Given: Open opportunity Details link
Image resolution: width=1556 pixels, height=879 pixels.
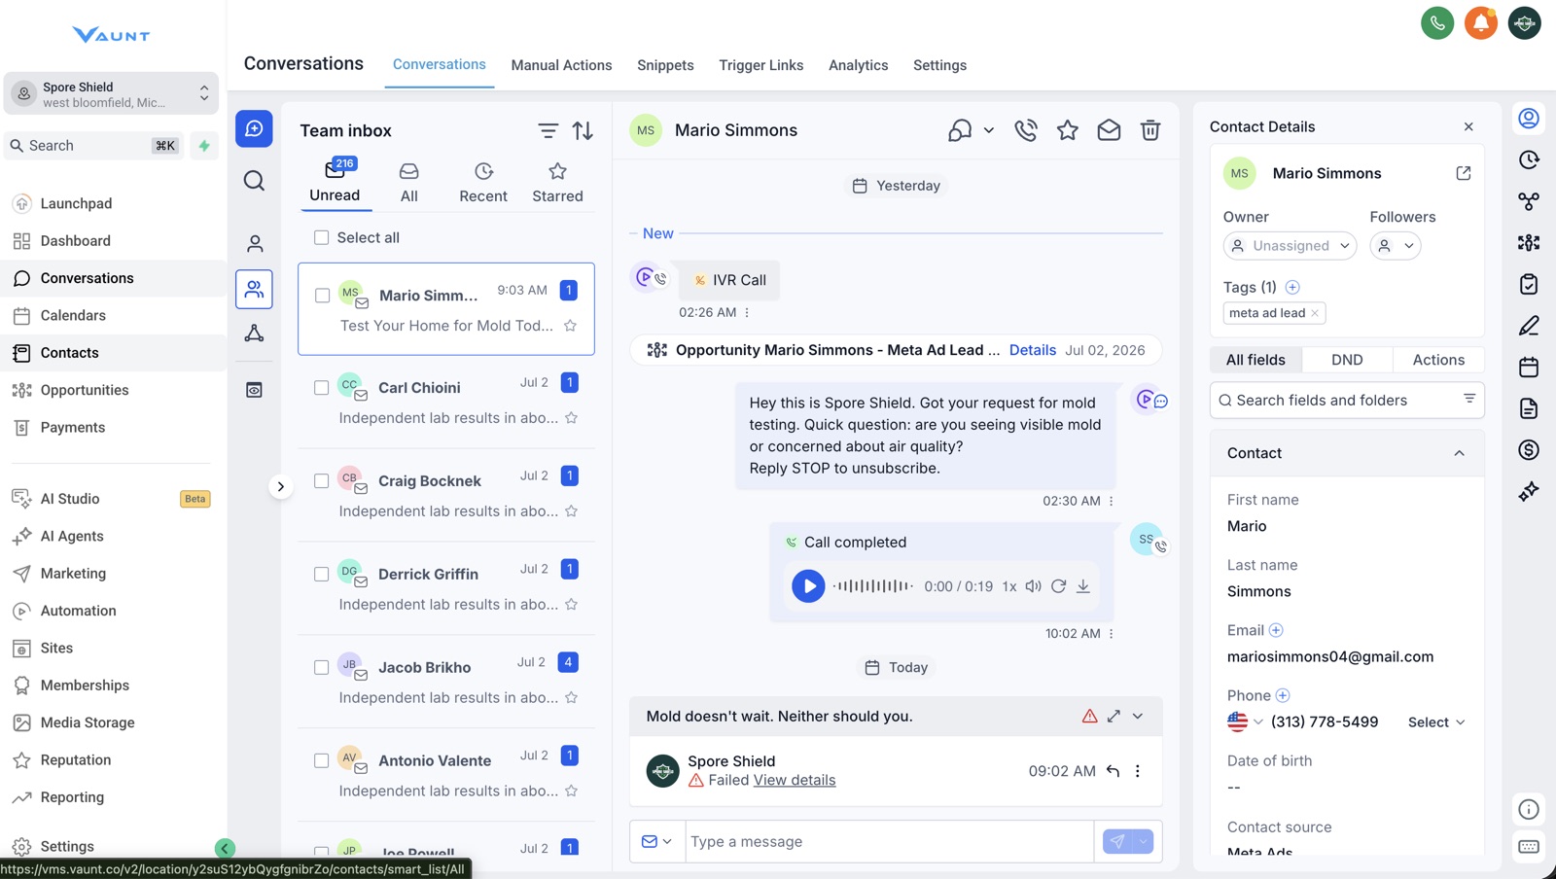Looking at the screenshot, I should (x=1033, y=350).
